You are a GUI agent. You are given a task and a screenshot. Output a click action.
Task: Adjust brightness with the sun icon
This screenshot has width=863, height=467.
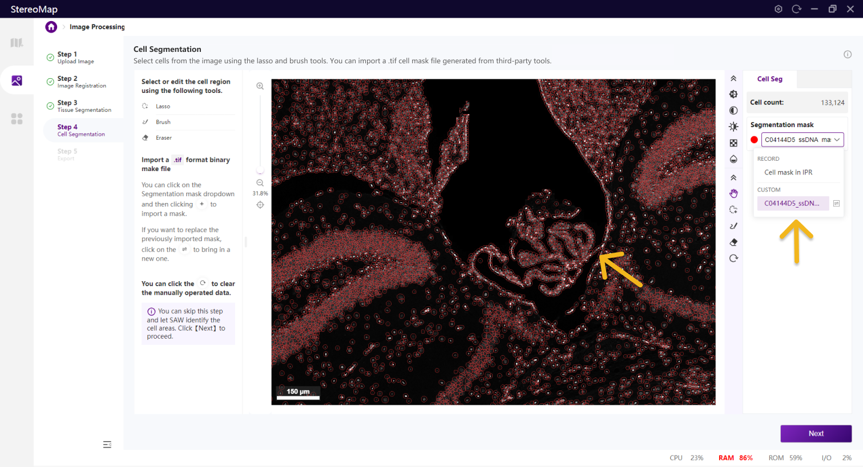[733, 127]
